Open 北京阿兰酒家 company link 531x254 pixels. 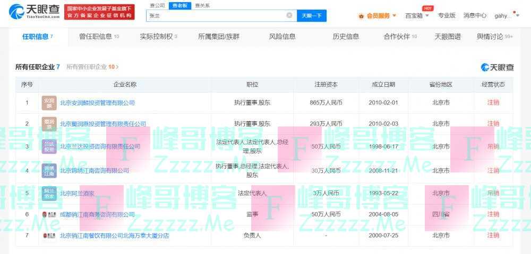point(78,193)
